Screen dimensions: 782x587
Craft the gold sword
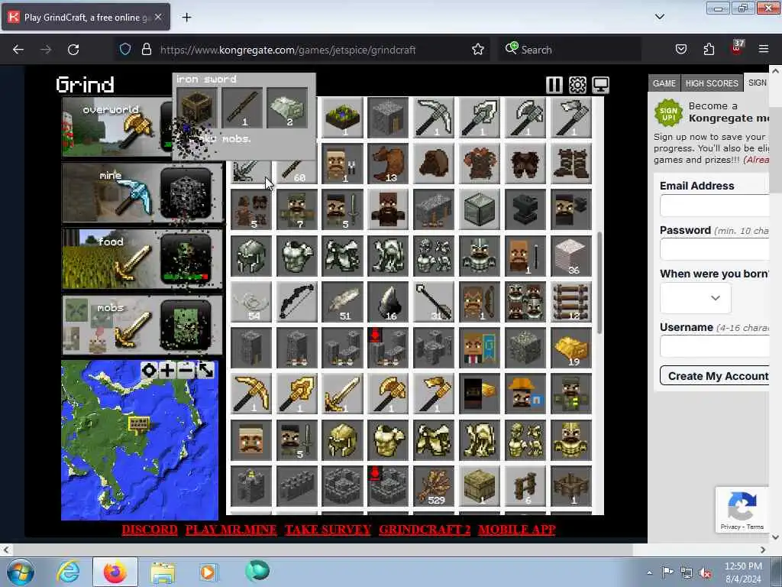pos(343,394)
